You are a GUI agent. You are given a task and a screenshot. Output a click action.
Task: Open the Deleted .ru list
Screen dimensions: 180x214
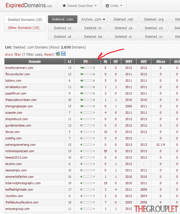tap(154, 37)
